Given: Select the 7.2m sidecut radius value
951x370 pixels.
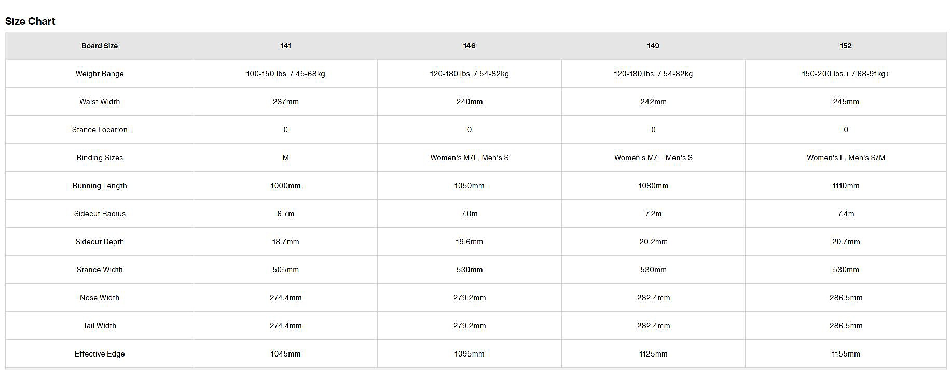Looking at the screenshot, I should (x=653, y=214).
